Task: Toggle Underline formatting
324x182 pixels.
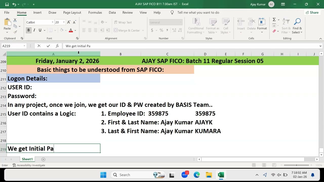Action: click(40, 30)
